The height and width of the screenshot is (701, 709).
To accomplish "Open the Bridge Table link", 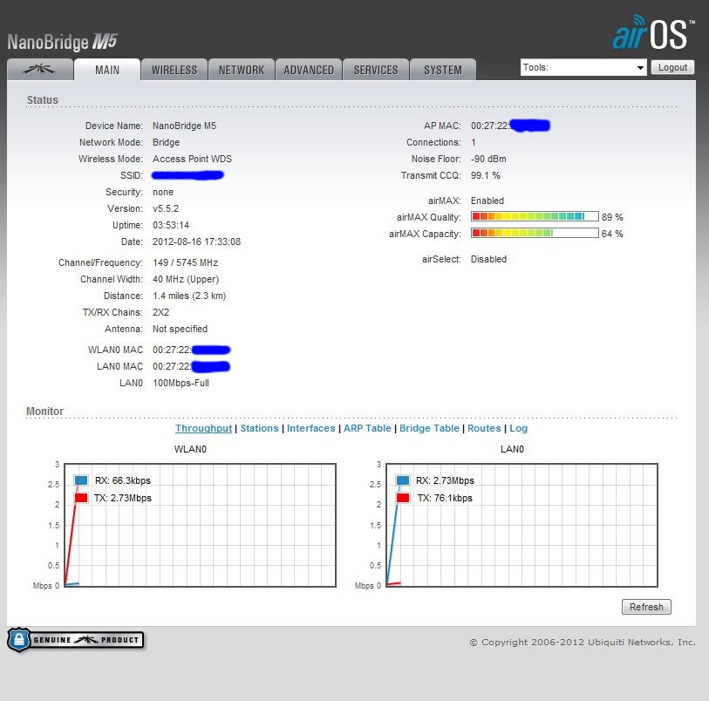I will coord(429,428).
